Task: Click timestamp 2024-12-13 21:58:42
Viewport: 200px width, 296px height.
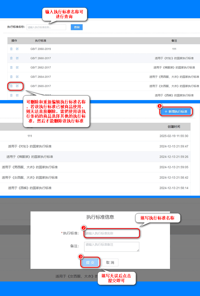Action: (x=174, y=177)
